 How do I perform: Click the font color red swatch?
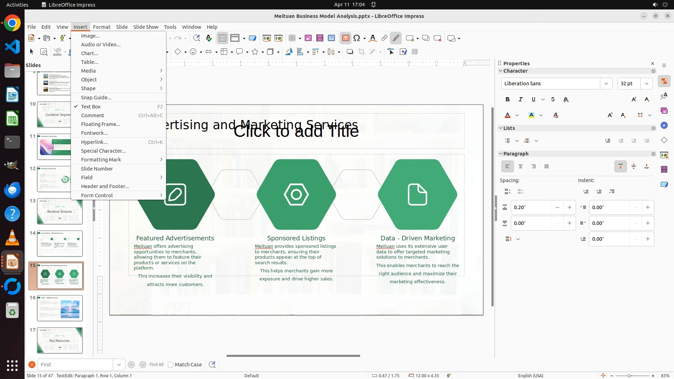pos(508,115)
